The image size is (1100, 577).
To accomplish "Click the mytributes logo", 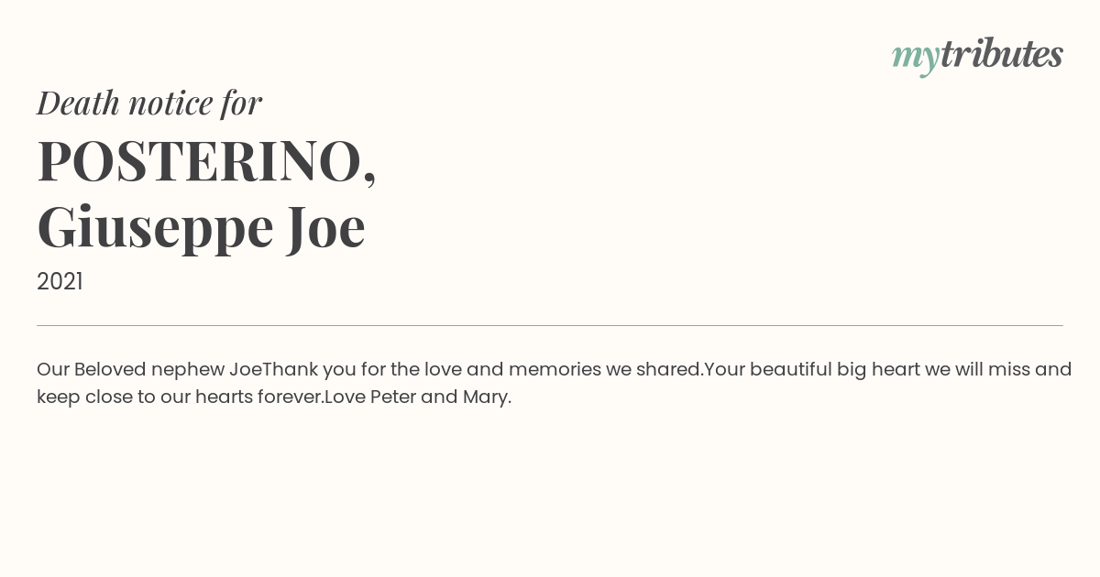I will click(977, 56).
